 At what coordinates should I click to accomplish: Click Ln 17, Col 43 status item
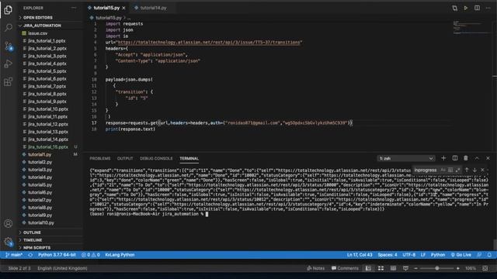click(360, 255)
